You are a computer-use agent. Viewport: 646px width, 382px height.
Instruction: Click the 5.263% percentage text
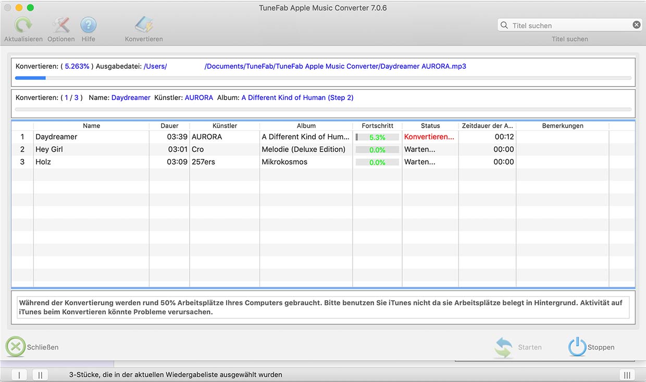coord(77,66)
